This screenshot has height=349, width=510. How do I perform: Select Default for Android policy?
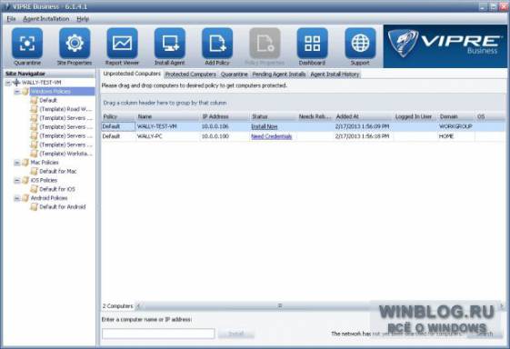[x=63, y=207]
